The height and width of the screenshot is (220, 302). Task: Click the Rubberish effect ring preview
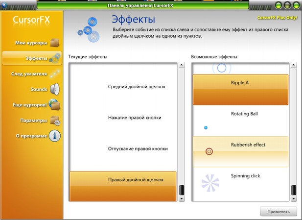click(209, 151)
